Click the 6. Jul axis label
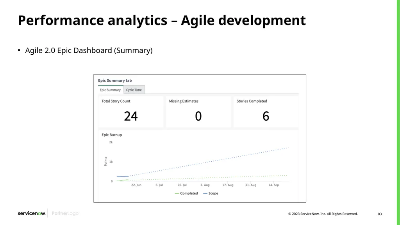 159,185
